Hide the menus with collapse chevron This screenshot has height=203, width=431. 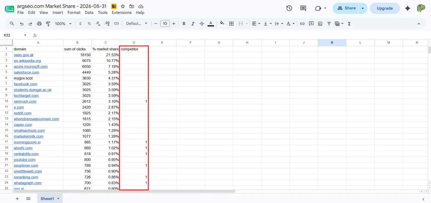tap(419, 24)
